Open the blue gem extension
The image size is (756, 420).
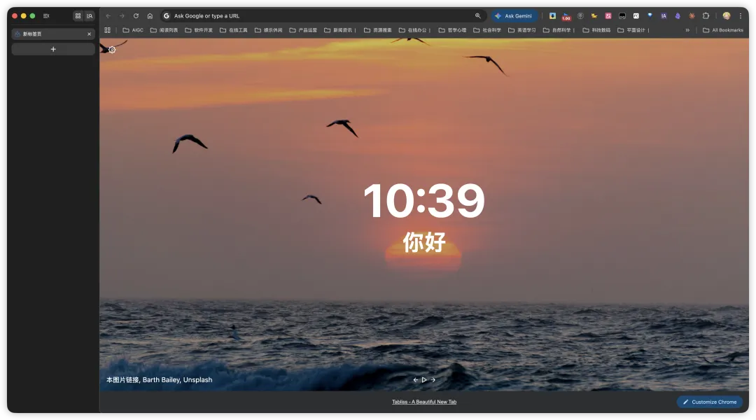tap(650, 16)
